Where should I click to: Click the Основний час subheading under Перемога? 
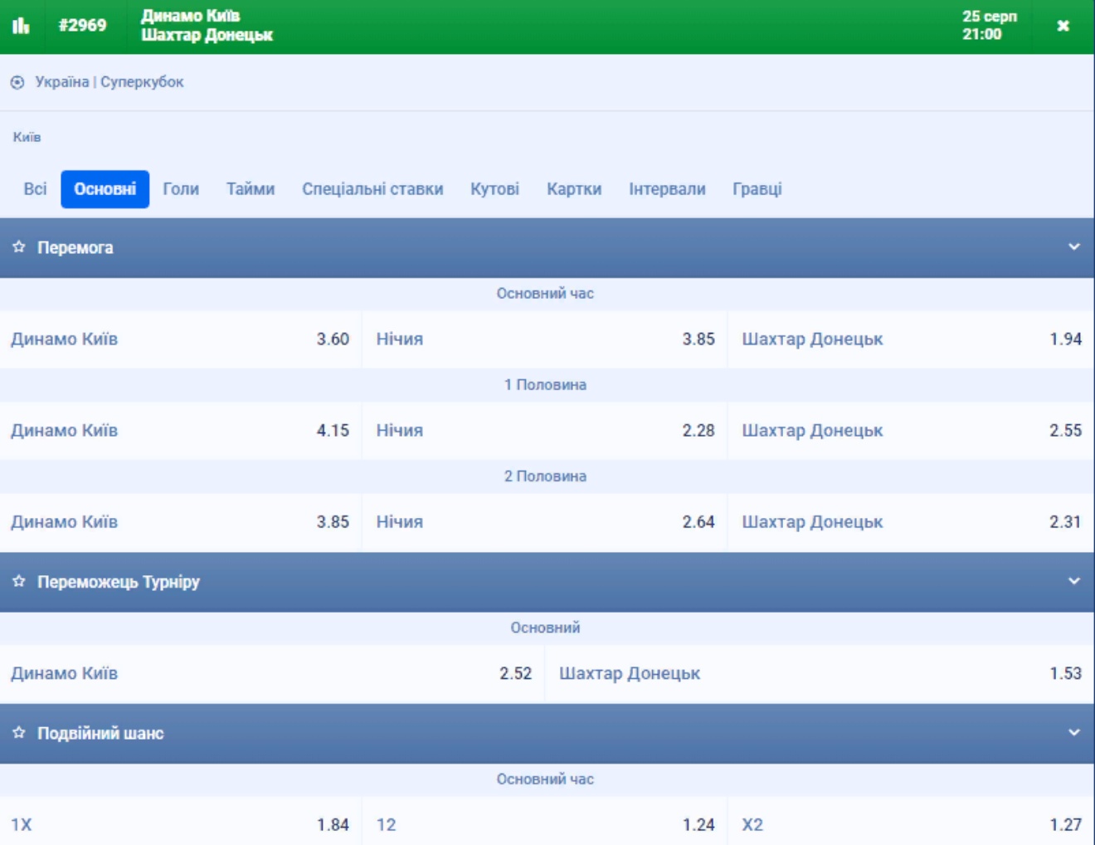click(545, 294)
